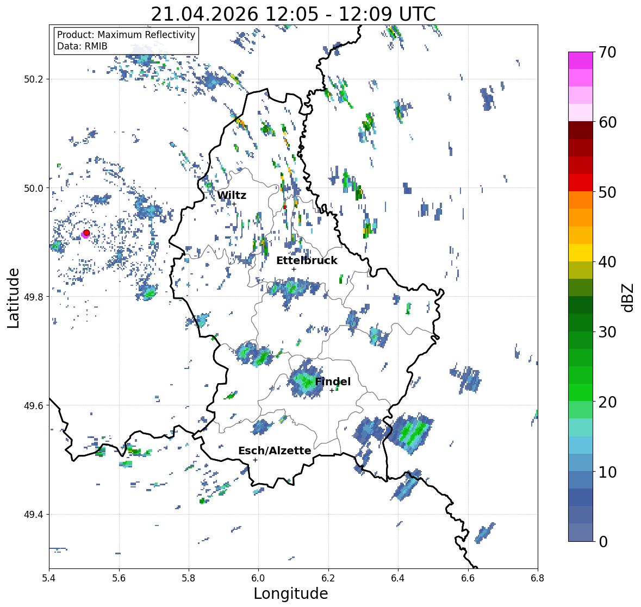Click the 6.0 longitude tick label

[258, 578]
